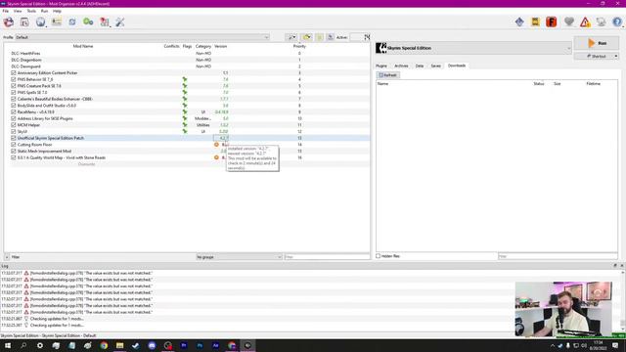The width and height of the screenshot is (626, 352).
Task: Switch to the Plugins tab
Action: click(x=381, y=66)
